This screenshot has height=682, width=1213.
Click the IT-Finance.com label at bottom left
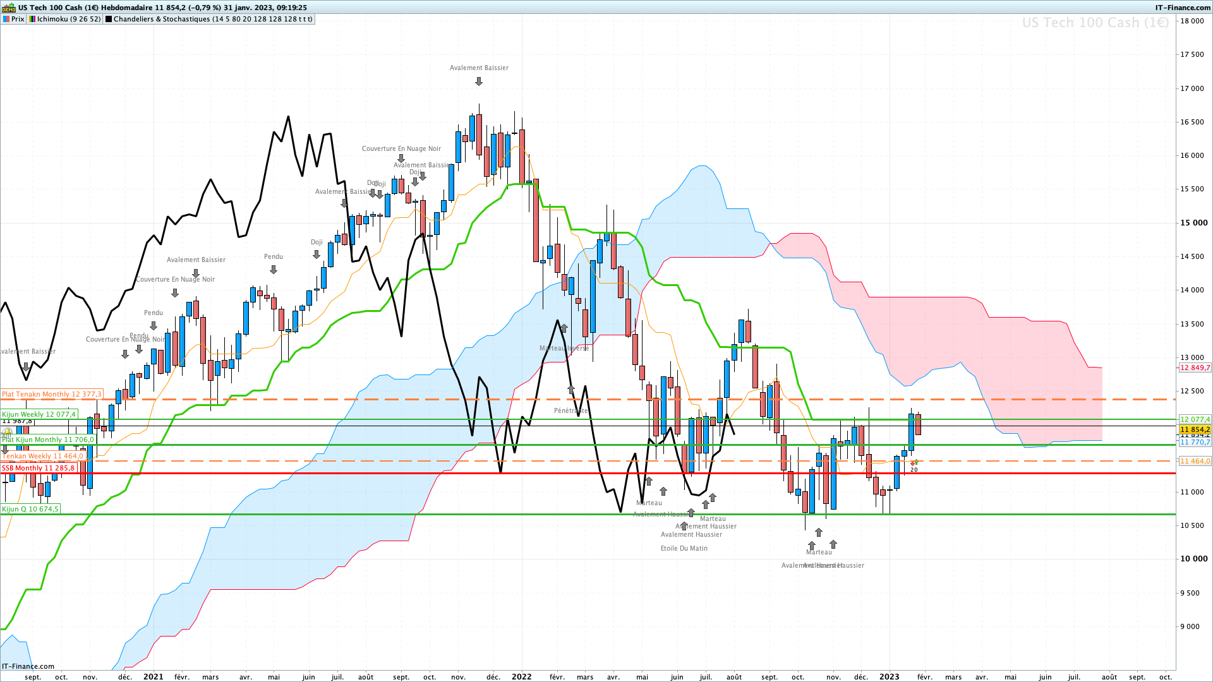28,666
